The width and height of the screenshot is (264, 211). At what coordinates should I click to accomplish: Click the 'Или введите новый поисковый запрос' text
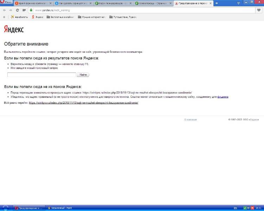pos(34,68)
